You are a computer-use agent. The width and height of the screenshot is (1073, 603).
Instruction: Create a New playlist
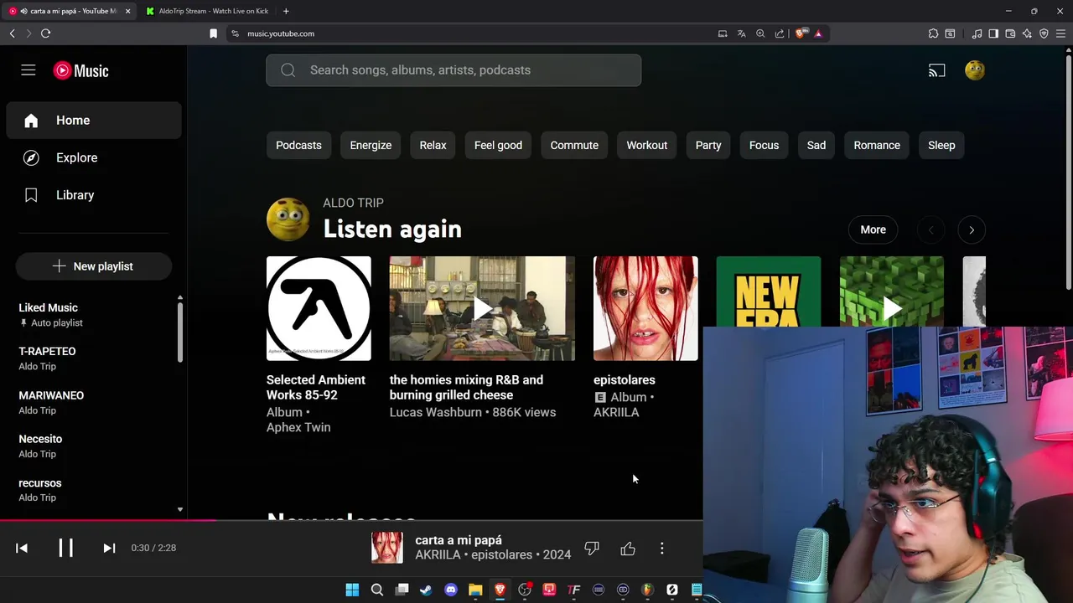(x=93, y=266)
